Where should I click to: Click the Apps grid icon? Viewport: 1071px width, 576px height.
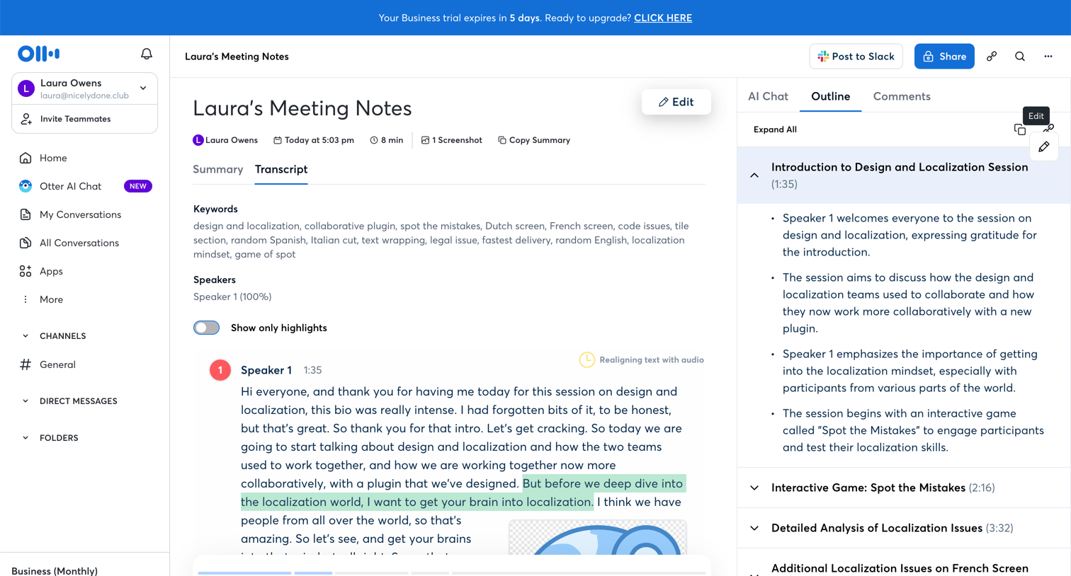click(25, 271)
